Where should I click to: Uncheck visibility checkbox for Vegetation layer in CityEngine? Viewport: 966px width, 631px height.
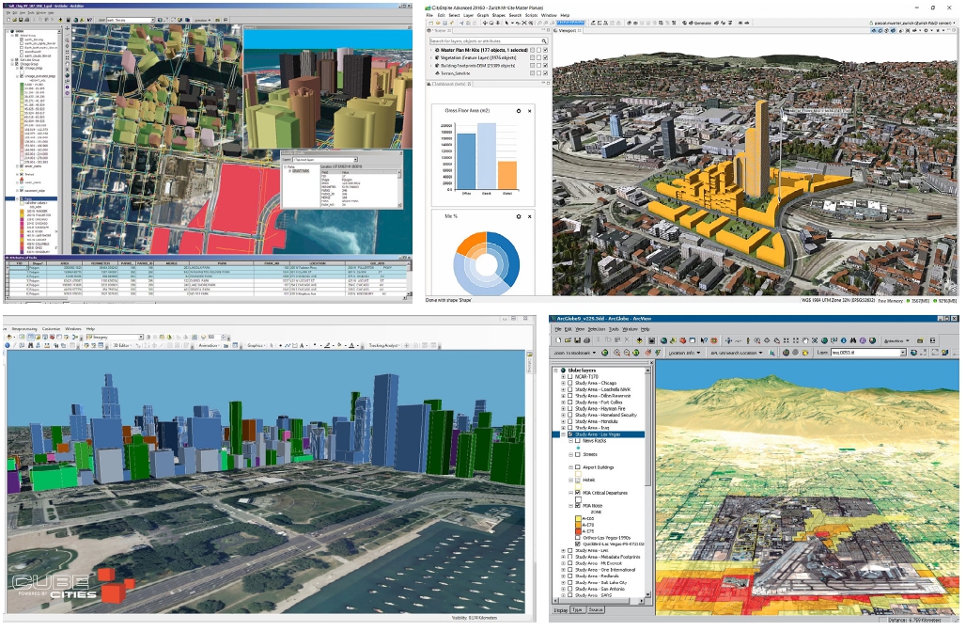(x=545, y=58)
